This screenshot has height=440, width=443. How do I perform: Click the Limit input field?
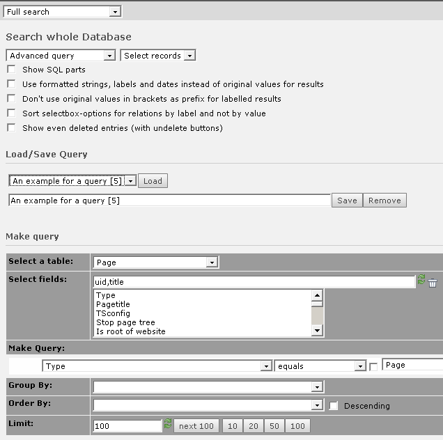127,426
